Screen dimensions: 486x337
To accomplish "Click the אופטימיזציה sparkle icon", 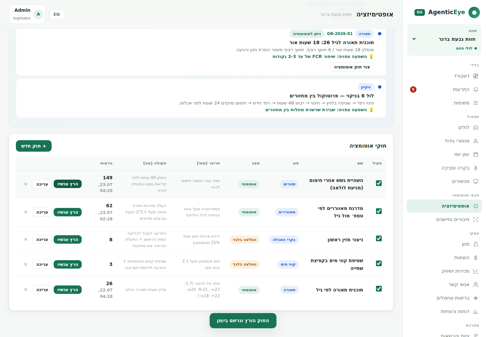I will 476,206.
